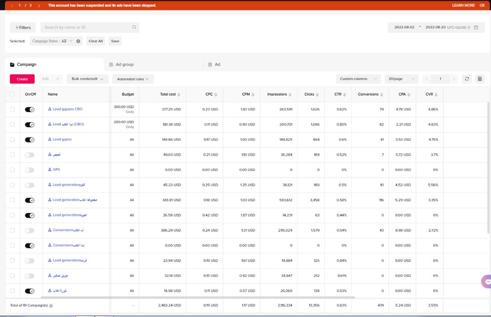This screenshot has width=491, height=317.
Task: Click timezone info icon near UTC+02:00
Action: (x=469, y=27)
